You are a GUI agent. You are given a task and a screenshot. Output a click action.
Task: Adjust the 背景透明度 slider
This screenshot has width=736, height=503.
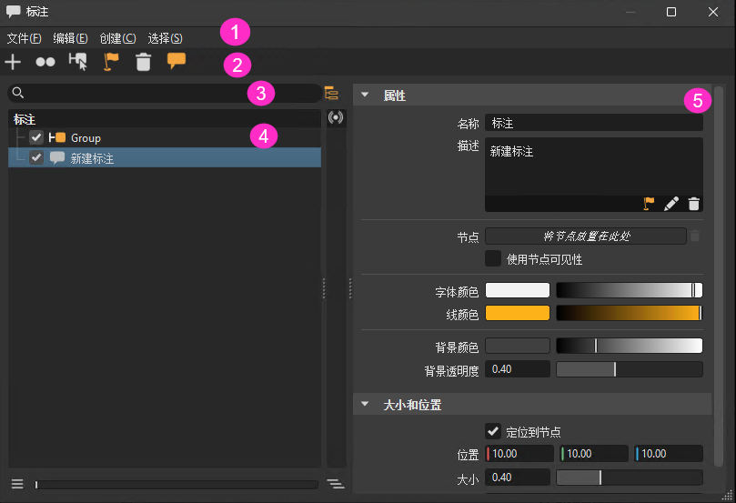pyautogui.click(x=629, y=369)
